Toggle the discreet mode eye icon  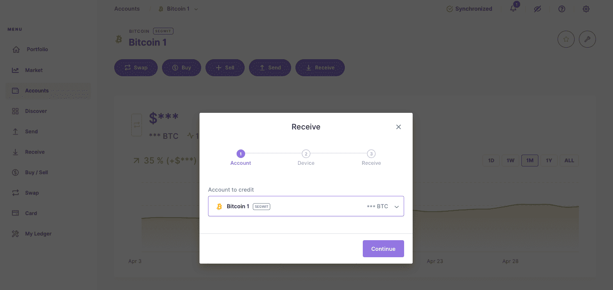pyautogui.click(x=538, y=9)
